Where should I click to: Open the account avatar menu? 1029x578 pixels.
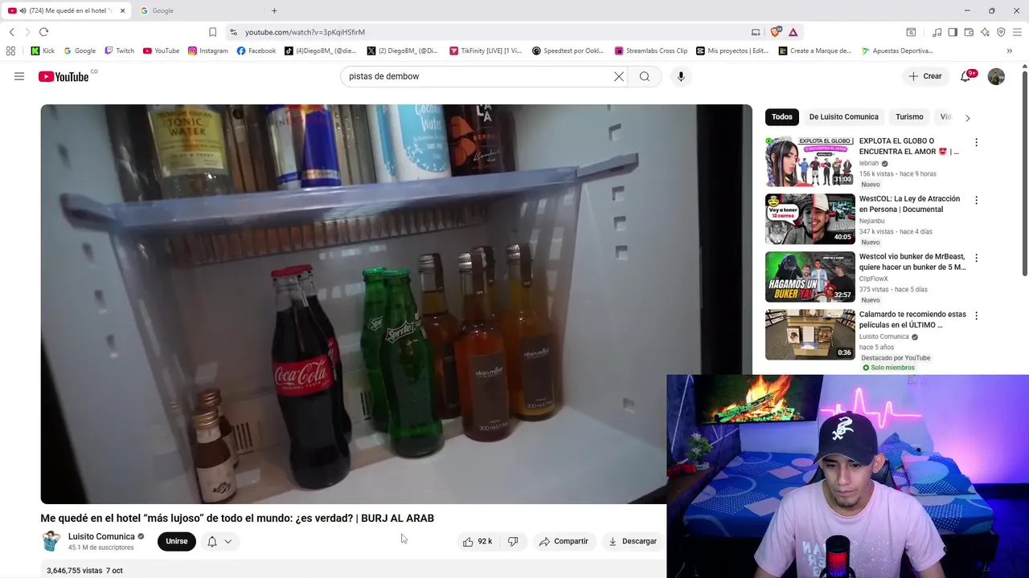click(x=996, y=76)
